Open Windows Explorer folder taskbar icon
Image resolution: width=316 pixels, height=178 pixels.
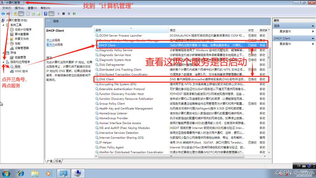(35, 173)
